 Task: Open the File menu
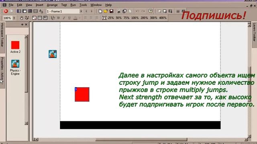[x=11, y=5]
